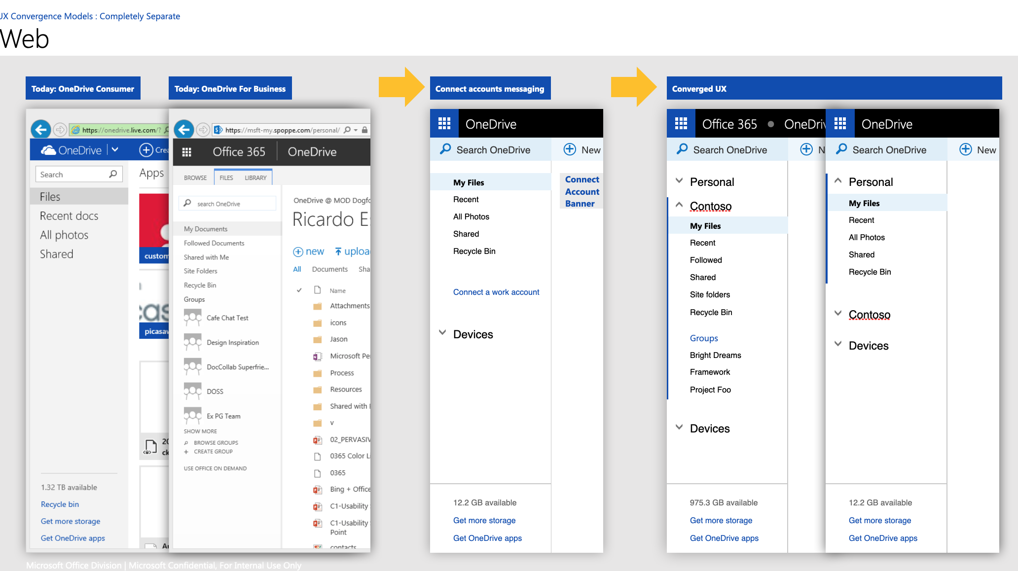Switch to the LIBRARY ribbon tab
This screenshot has height=571, width=1018.
click(x=255, y=178)
